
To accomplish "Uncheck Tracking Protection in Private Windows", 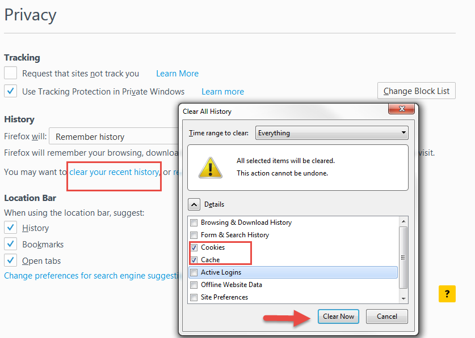I will (11, 91).
